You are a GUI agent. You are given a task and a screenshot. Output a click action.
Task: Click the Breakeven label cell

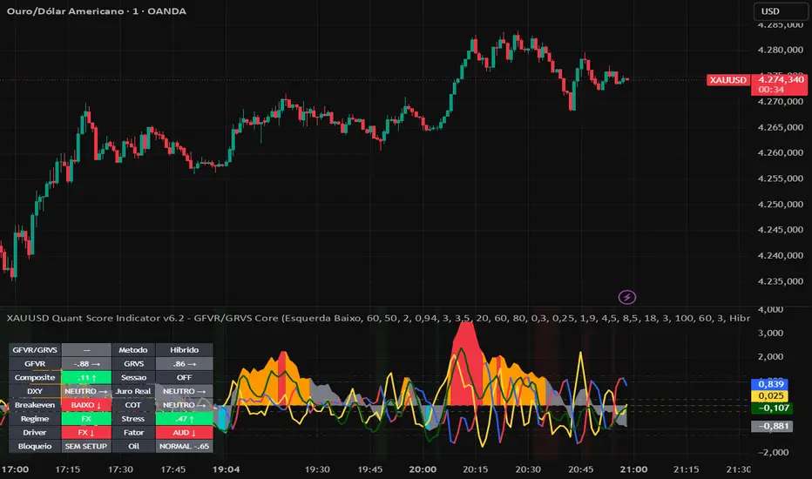pyautogui.click(x=35, y=405)
